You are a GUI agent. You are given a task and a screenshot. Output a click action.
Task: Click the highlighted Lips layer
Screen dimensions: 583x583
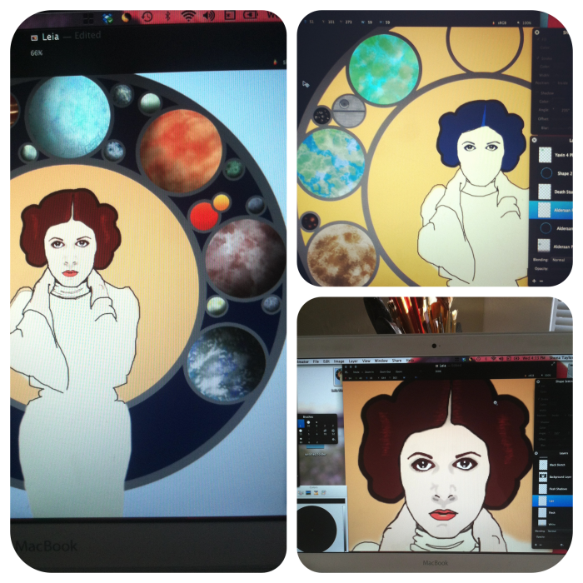point(552,501)
